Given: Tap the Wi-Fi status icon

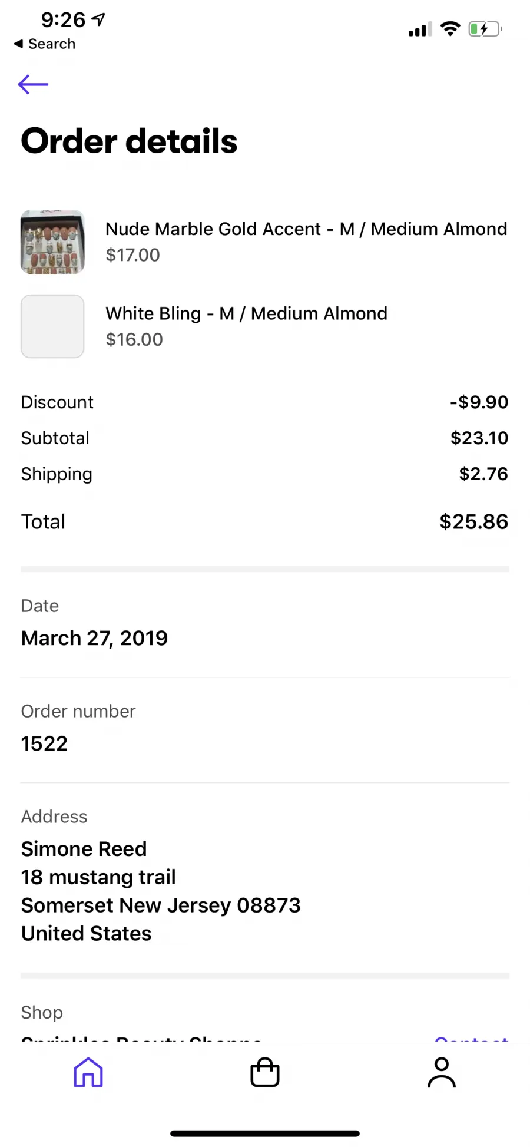Looking at the screenshot, I should [x=450, y=29].
